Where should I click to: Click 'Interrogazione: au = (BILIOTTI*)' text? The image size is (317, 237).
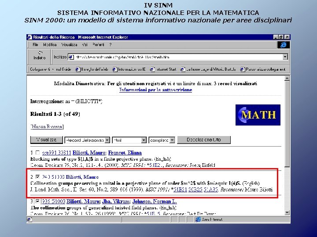(x=66, y=101)
